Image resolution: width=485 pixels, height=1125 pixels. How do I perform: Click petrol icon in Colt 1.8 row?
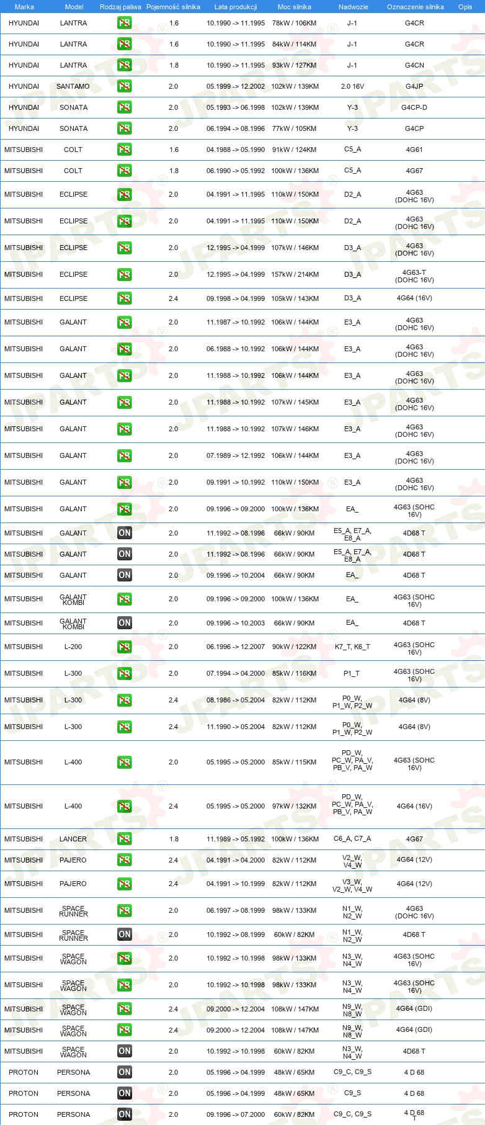[x=125, y=171]
